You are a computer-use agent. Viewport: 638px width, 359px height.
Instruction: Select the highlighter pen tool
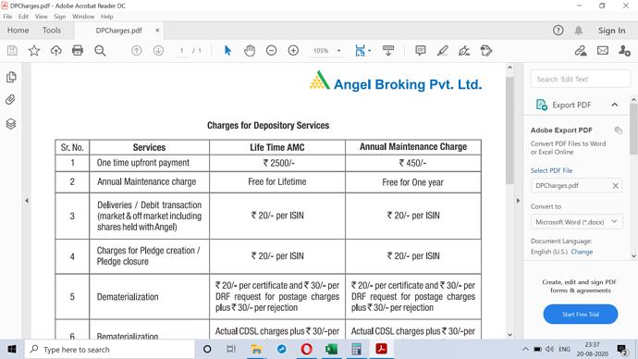442,51
